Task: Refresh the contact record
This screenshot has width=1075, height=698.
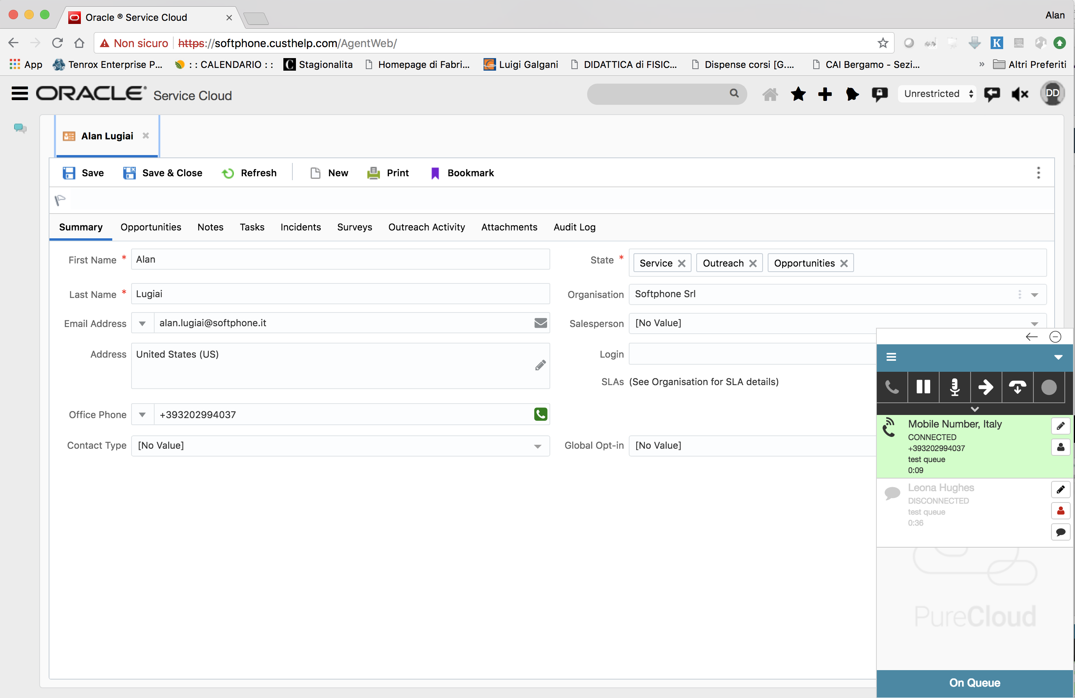Action: (249, 173)
